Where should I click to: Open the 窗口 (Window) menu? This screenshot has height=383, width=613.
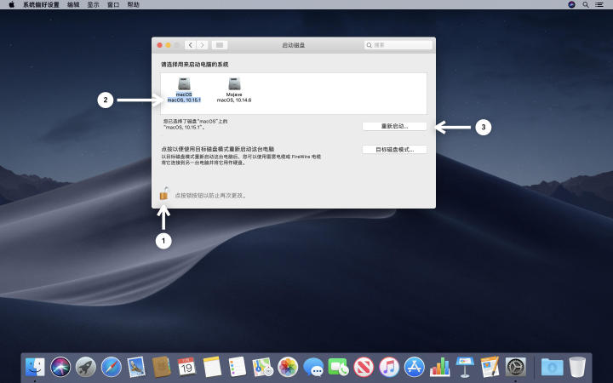click(x=113, y=5)
